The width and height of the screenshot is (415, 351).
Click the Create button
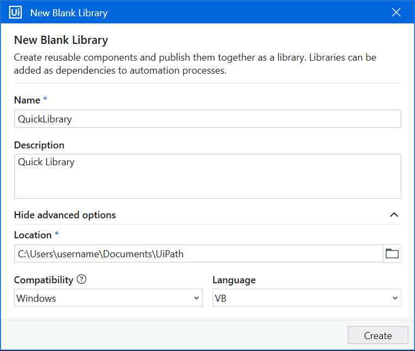pos(378,335)
